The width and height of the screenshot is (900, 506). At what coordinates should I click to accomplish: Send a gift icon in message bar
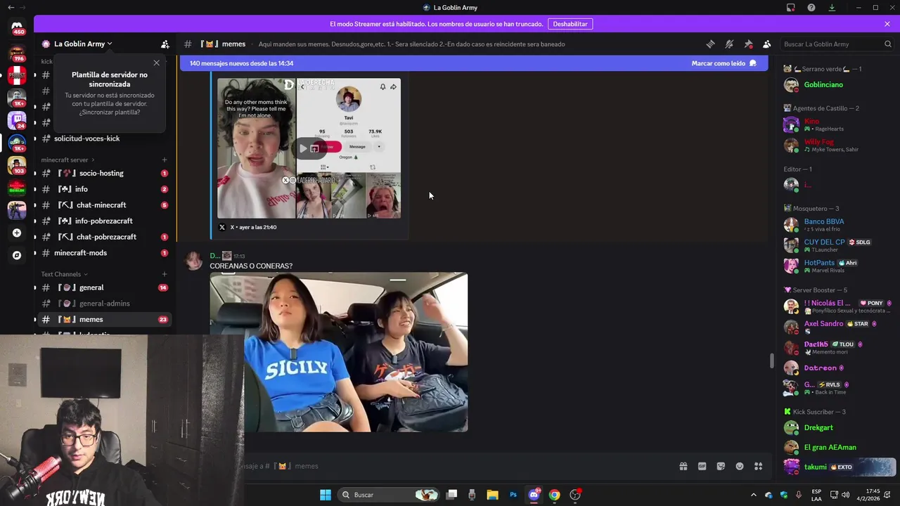coord(683,466)
